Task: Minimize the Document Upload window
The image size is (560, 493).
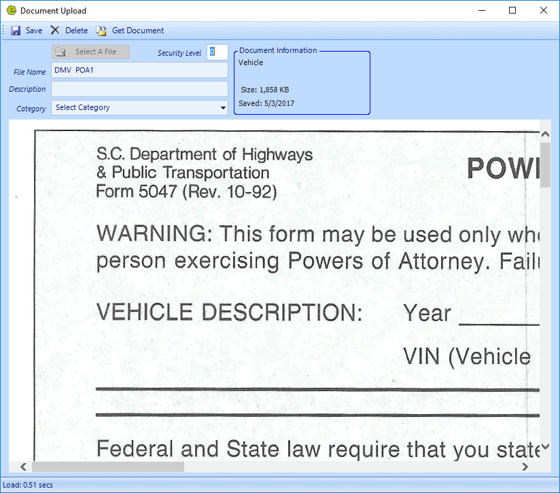Action: point(482,10)
